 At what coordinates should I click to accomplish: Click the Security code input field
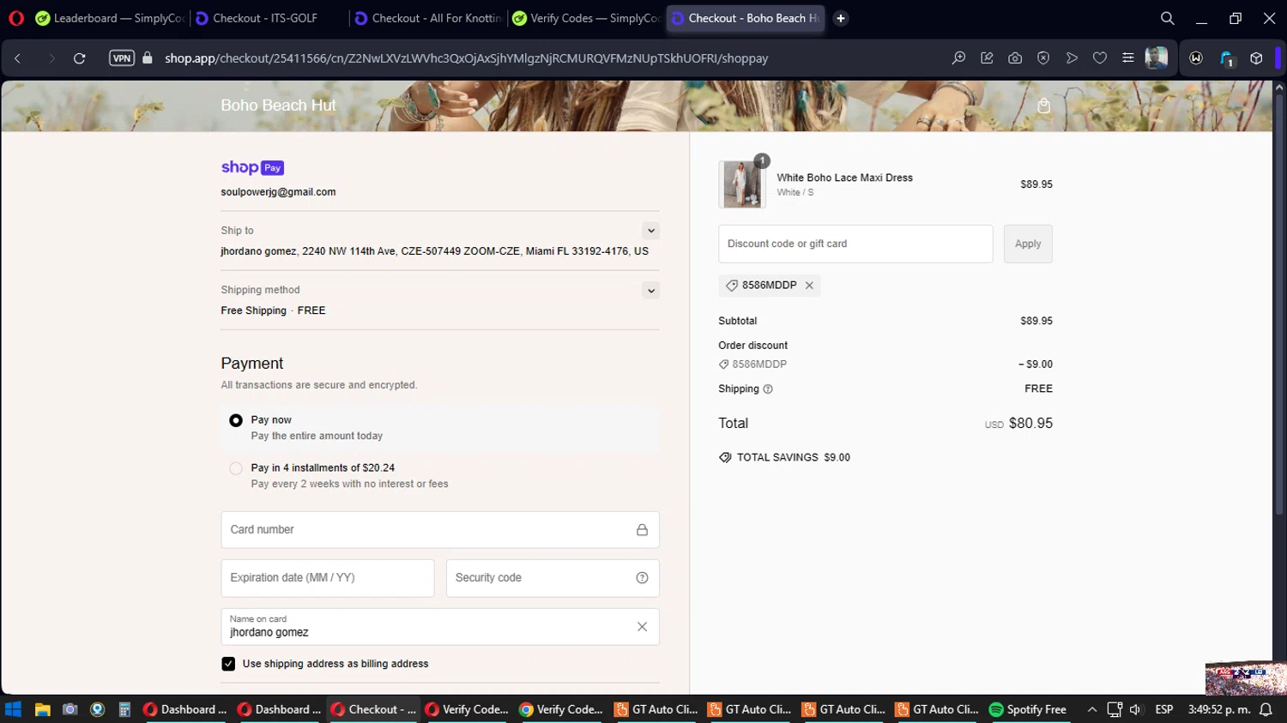pyautogui.click(x=553, y=578)
